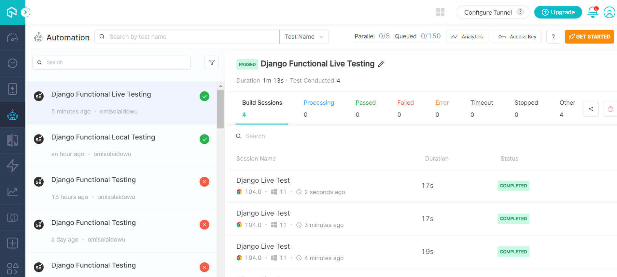The height and width of the screenshot is (277, 617).
Task: Open the notifications bell
Action: click(x=593, y=12)
